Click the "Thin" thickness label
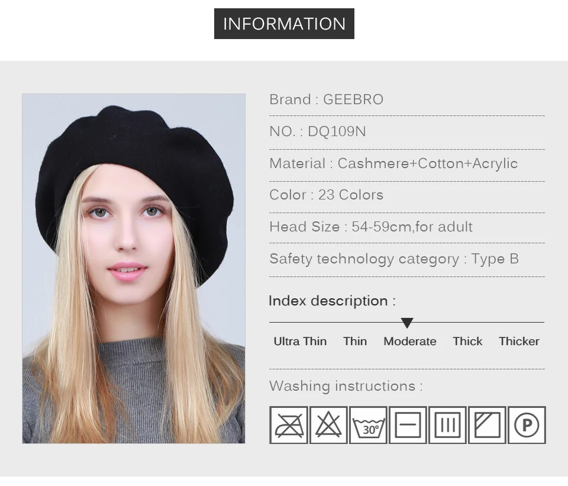568x486 pixels. pos(355,342)
